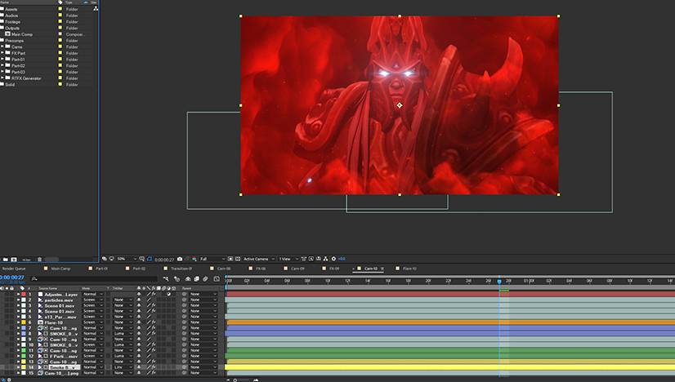The height and width of the screenshot is (382, 675).
Task: Toggle shy switch on particles.mov layer
Action: tap(139, 300)
